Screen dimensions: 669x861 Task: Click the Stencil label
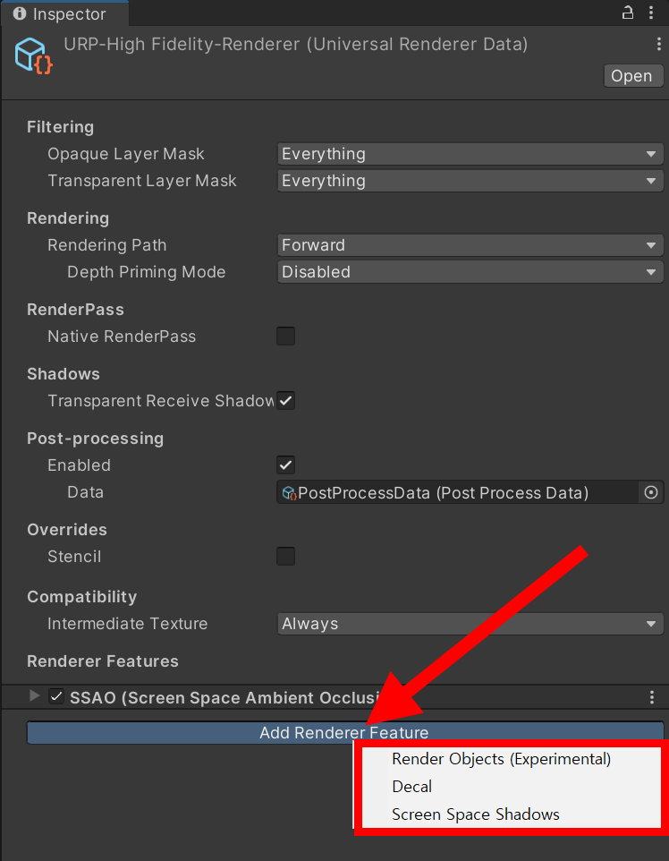point(74,556)
